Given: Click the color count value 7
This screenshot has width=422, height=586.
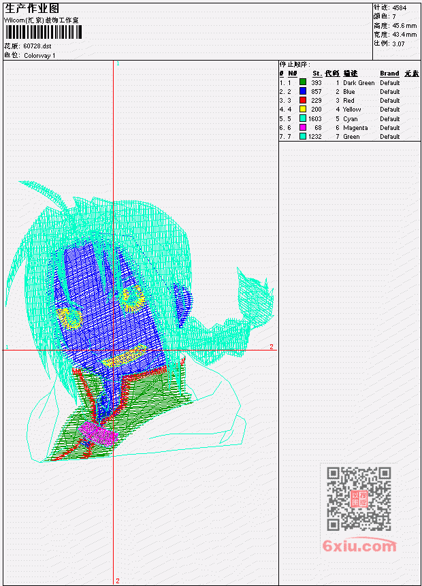Looking at the screenshot, I should click(394, 16).
